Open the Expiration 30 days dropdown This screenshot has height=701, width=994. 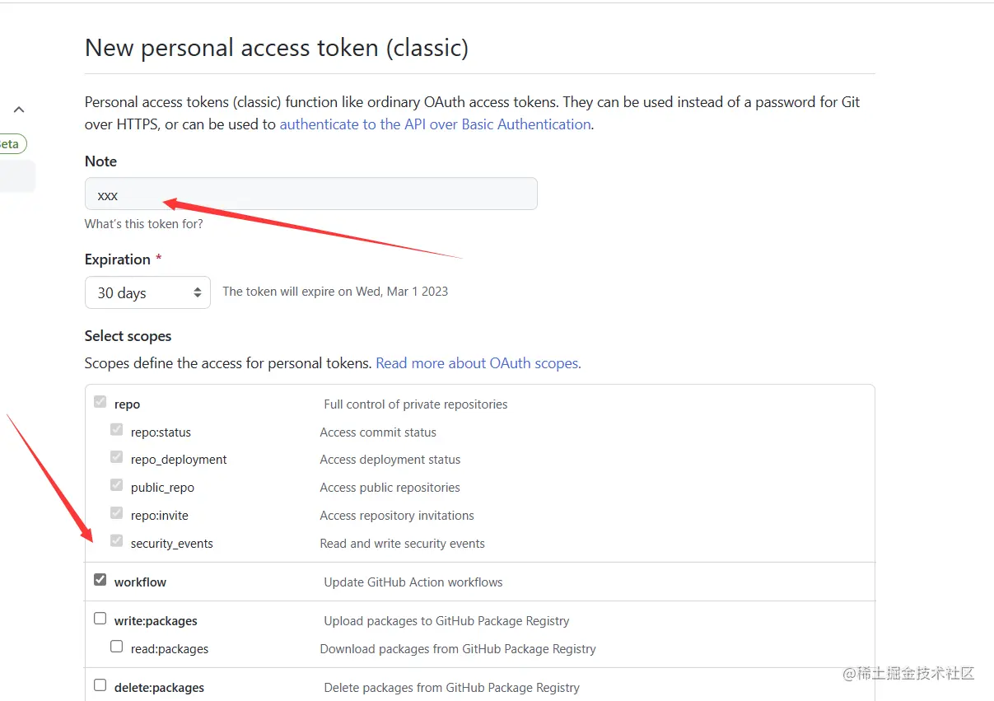click(x=147, y=292)
